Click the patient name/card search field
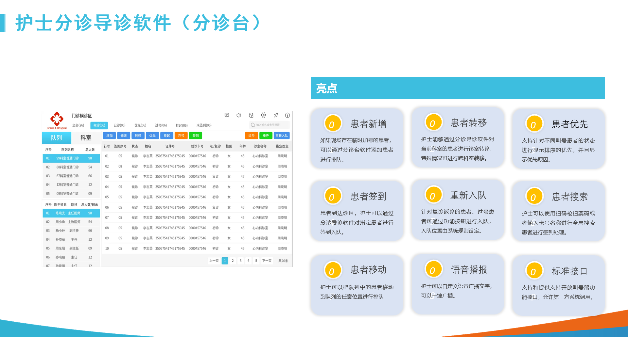The width and height of the screenshot is (628, 337). 271,125
